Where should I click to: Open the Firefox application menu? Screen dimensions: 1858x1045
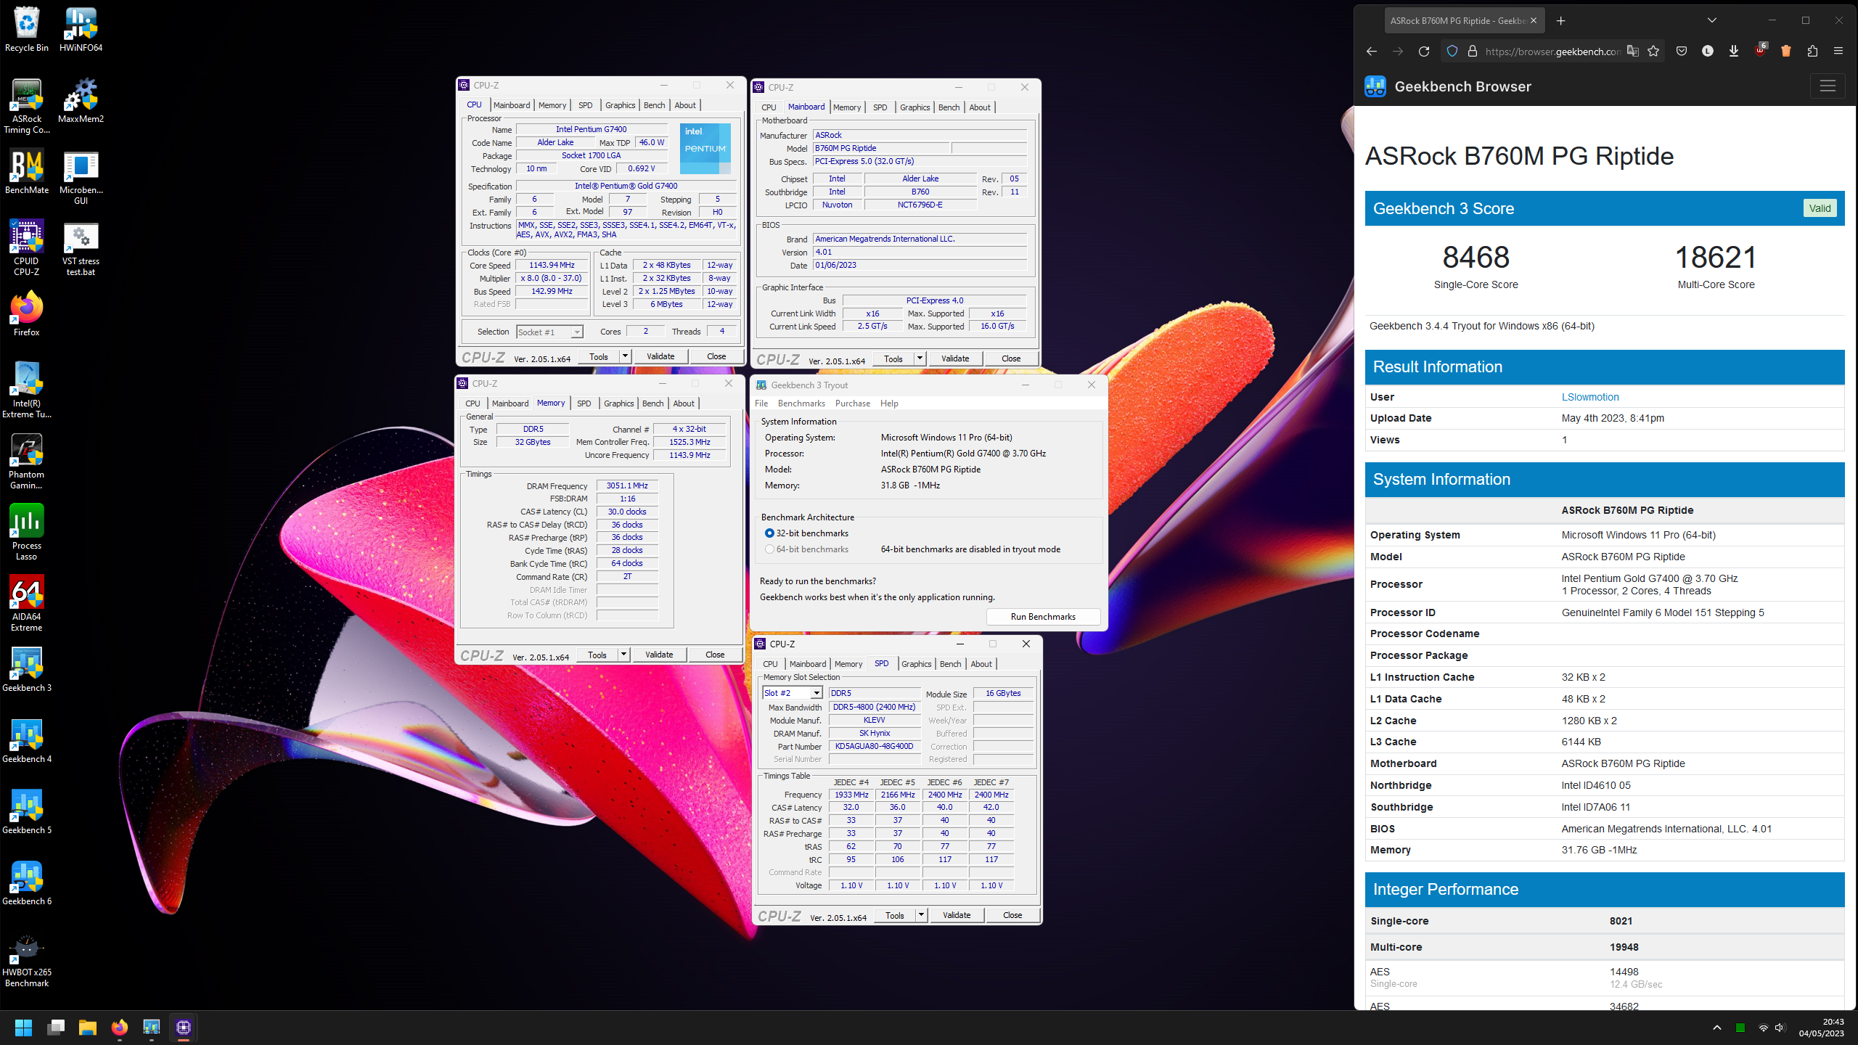(1838, 52)
